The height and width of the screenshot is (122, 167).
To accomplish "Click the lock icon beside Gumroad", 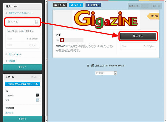I will pyautogui.click(x=88, y=66).
